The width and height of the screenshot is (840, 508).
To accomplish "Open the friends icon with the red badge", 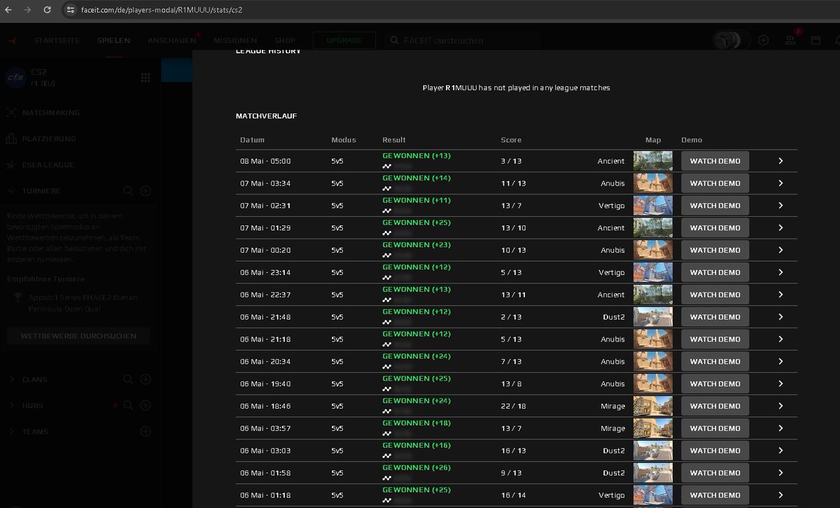I will pos(791,39).
